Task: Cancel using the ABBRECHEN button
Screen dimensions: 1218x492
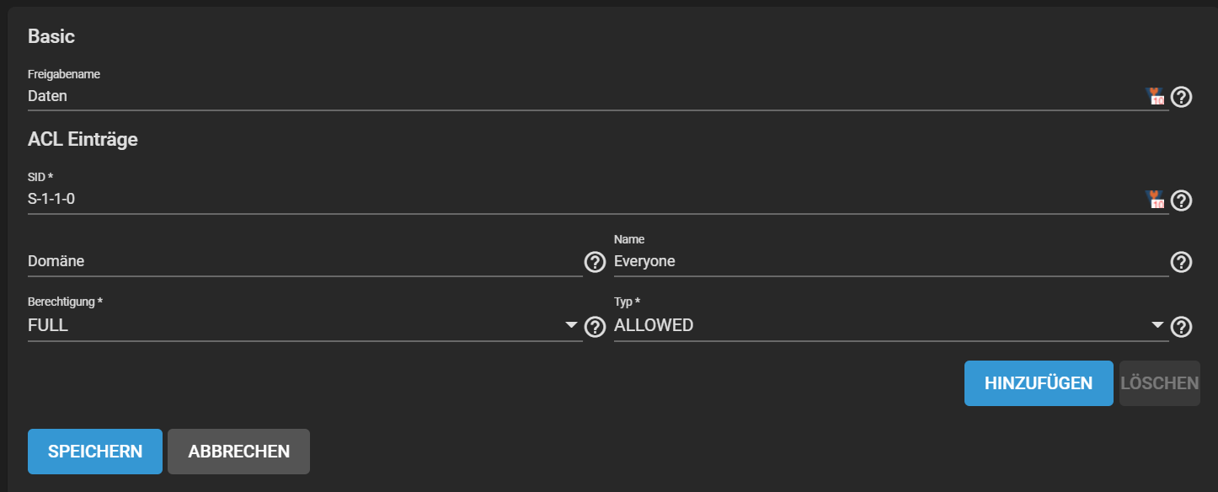Action: tap(239, 452)
